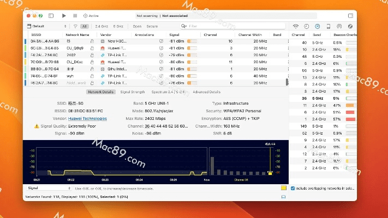388x218 pixels.
Task: Click the lock icon on wyh row
Action: [x=92, y=76]
